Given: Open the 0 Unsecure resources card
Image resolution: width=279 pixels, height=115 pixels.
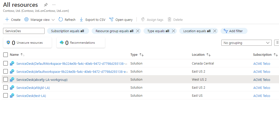Looking at the screenshot, I should pyautogui.click(x=27, y=42).
